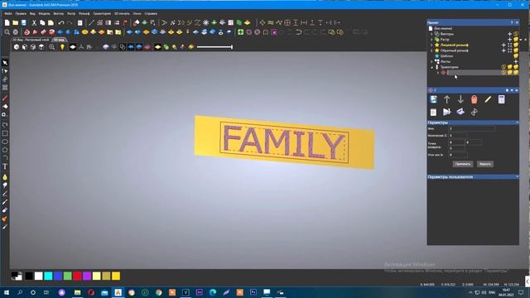Select the Шаблон tree item

(x=446, y=56)
